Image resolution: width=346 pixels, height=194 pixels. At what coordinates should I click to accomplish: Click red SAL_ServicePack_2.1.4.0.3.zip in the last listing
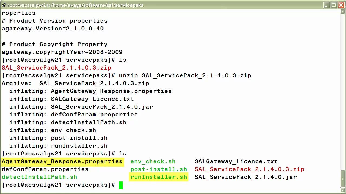(249, 169)
